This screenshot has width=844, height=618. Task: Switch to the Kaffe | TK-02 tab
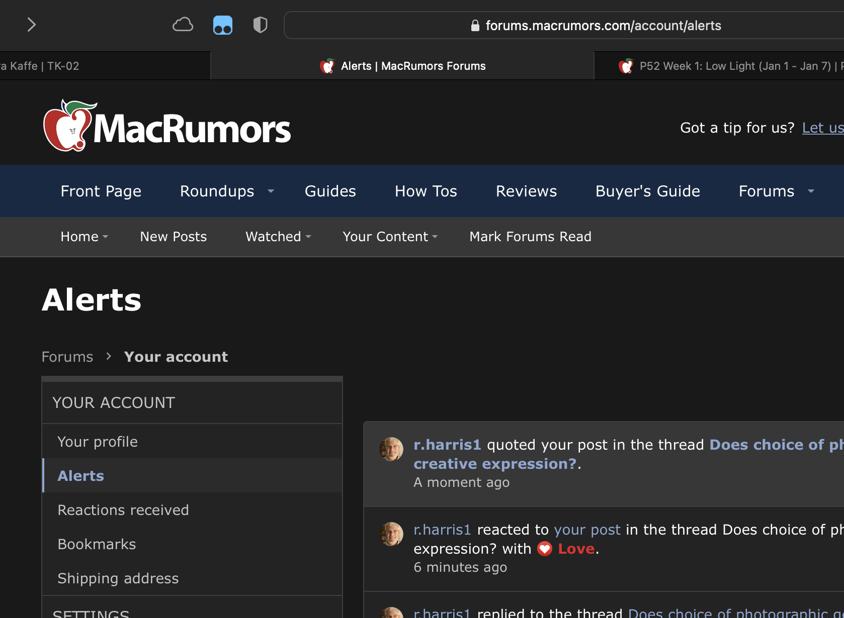point(105,66)
